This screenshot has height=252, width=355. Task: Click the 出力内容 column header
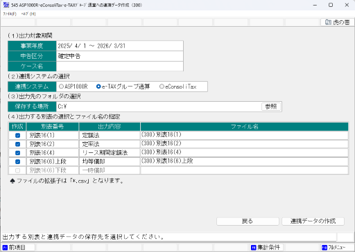point(110,127)
